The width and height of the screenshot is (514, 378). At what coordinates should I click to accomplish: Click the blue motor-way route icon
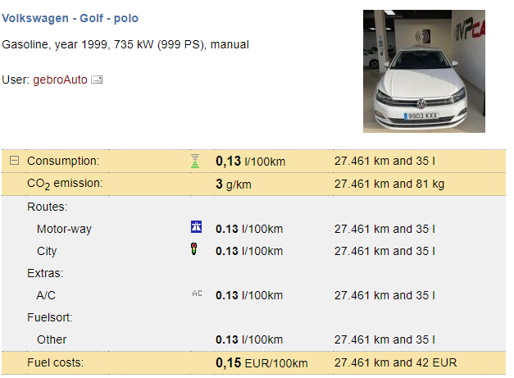click(x=196, y=227)
